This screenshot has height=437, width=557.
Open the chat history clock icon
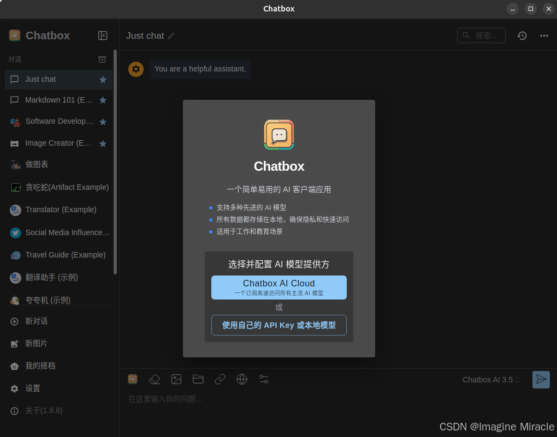[522, 35]
